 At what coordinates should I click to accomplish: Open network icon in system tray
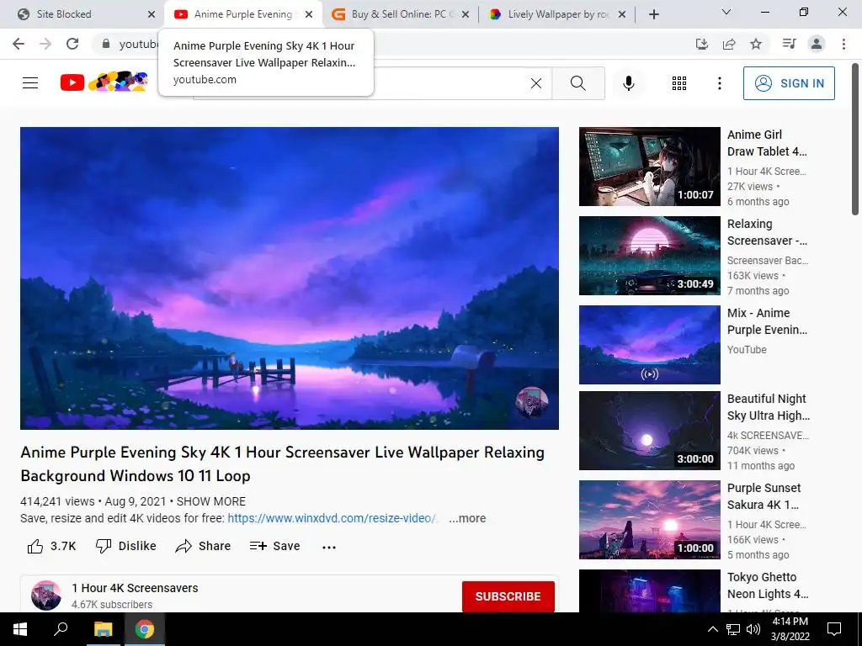point(733,629)
